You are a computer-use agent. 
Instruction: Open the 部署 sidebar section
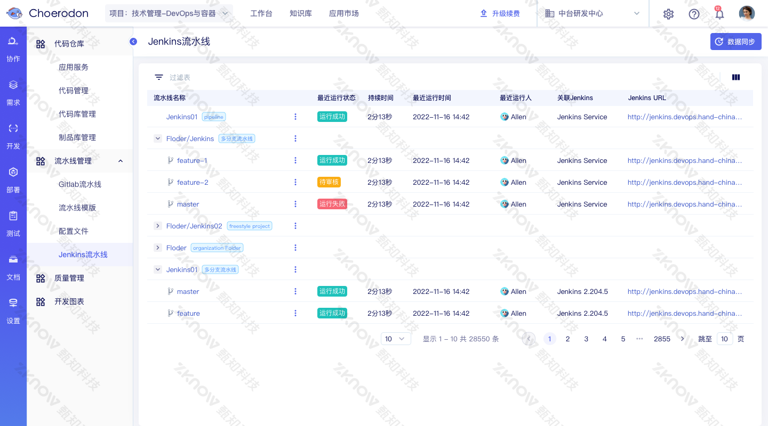click(13, 180)
